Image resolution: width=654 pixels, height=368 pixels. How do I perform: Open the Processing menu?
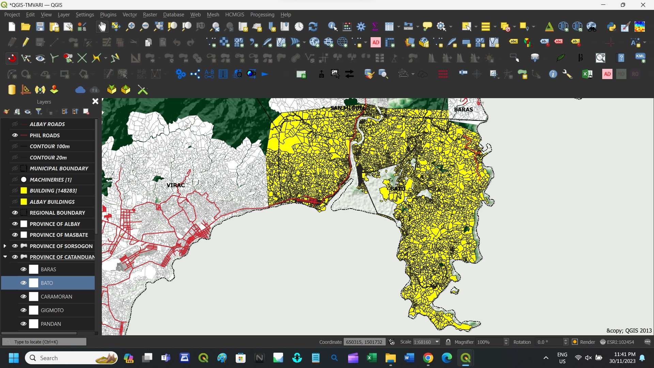coord(262,15)
